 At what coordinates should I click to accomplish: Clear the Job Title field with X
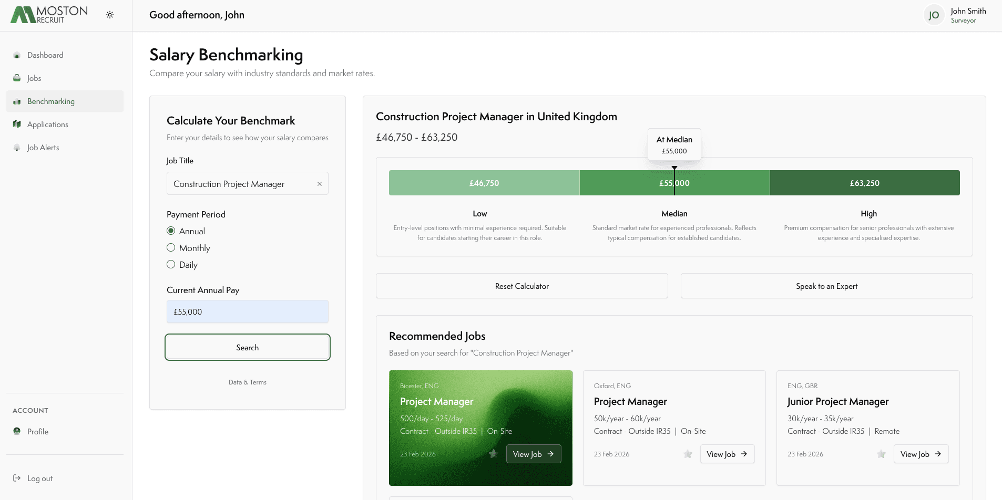click(x=319, y=184)
